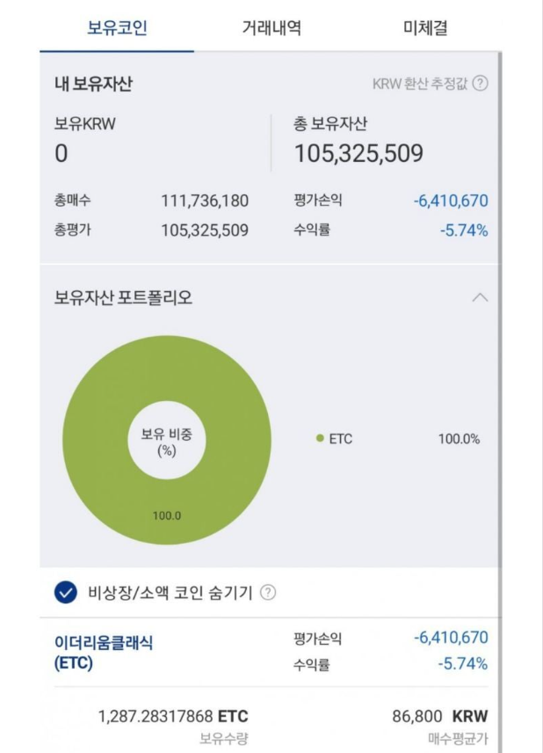Open the KRW 환산 추정값 help icon
This screenshot has height=753, width=543.
point(480,84)
